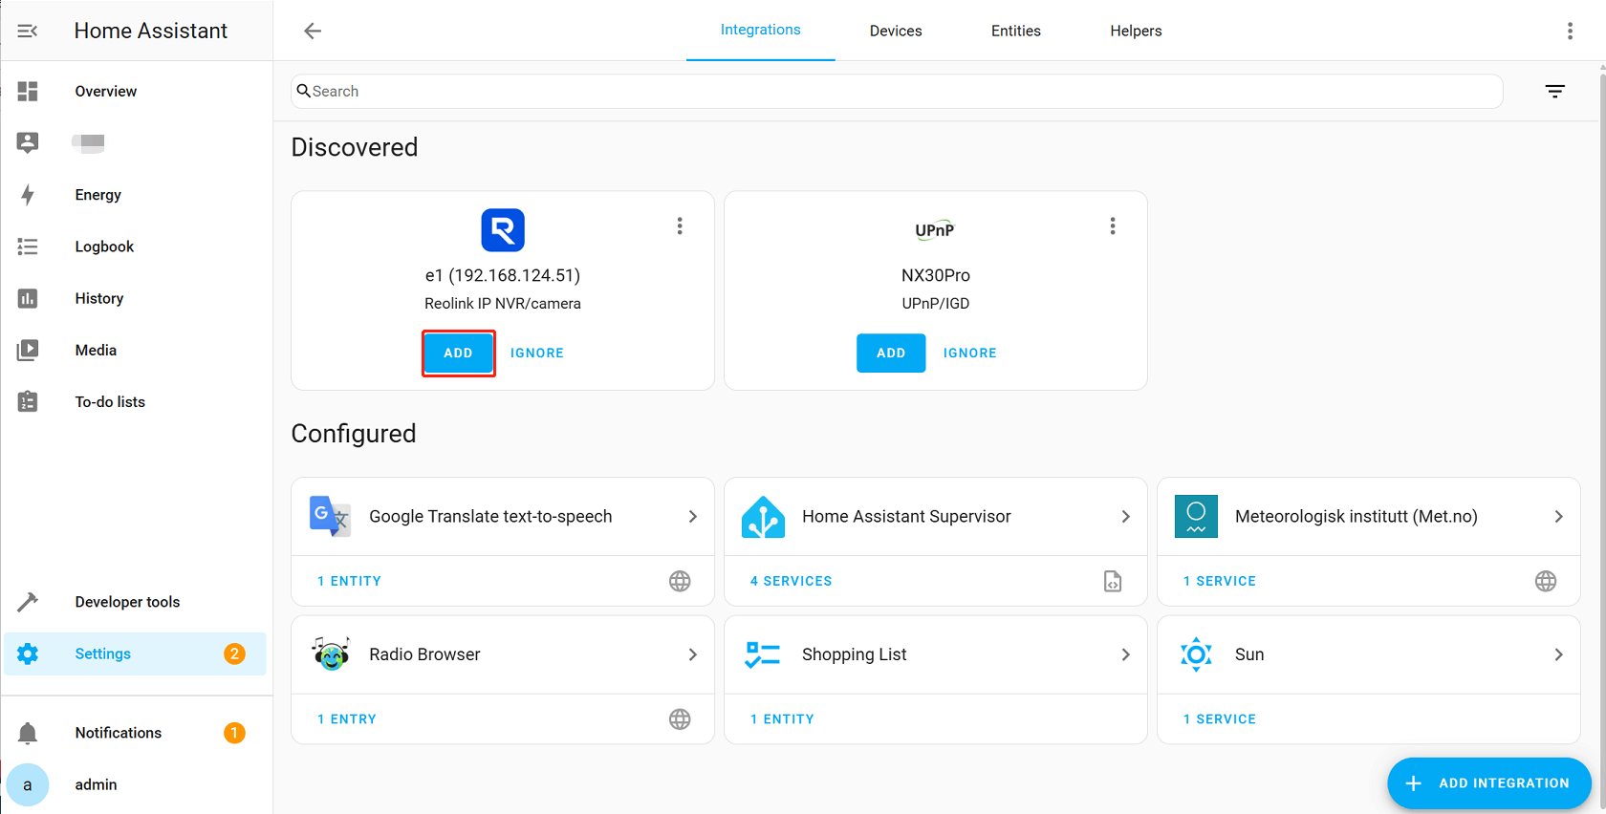Expand Google Translate text-to-speech chevron
The image size is (1606, 814).
click(693, 516)
